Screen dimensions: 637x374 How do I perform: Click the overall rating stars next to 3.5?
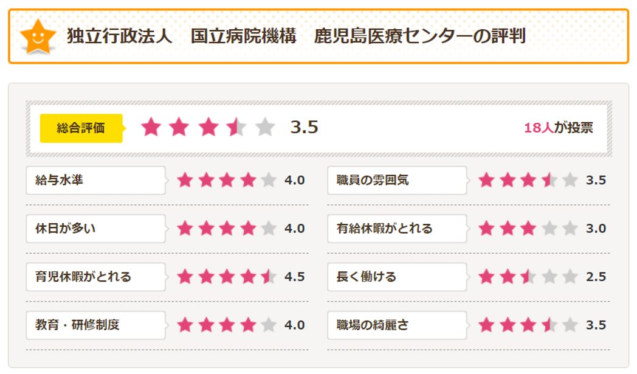pos(208,128)
